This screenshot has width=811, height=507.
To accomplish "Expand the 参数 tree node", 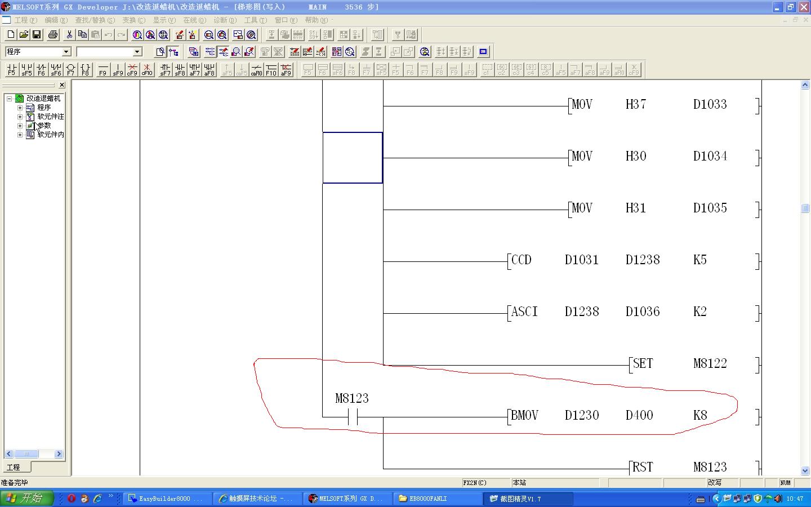I will click(20, 126).
